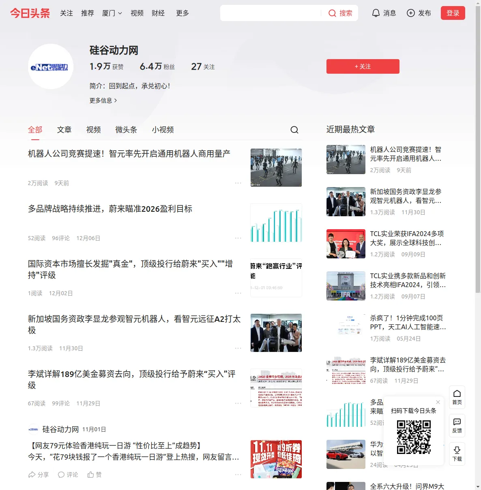Open 关注 in top navigation
Screen dimensions: 481x490
coord(67,13)
